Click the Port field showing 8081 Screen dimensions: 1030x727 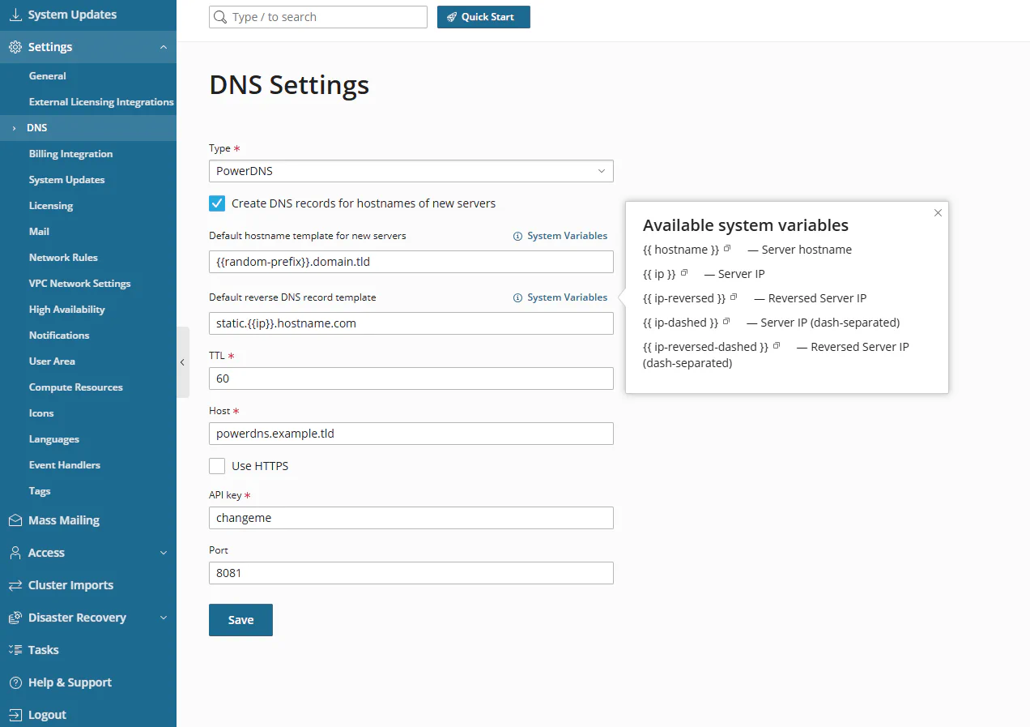click(x=411, y=573)
